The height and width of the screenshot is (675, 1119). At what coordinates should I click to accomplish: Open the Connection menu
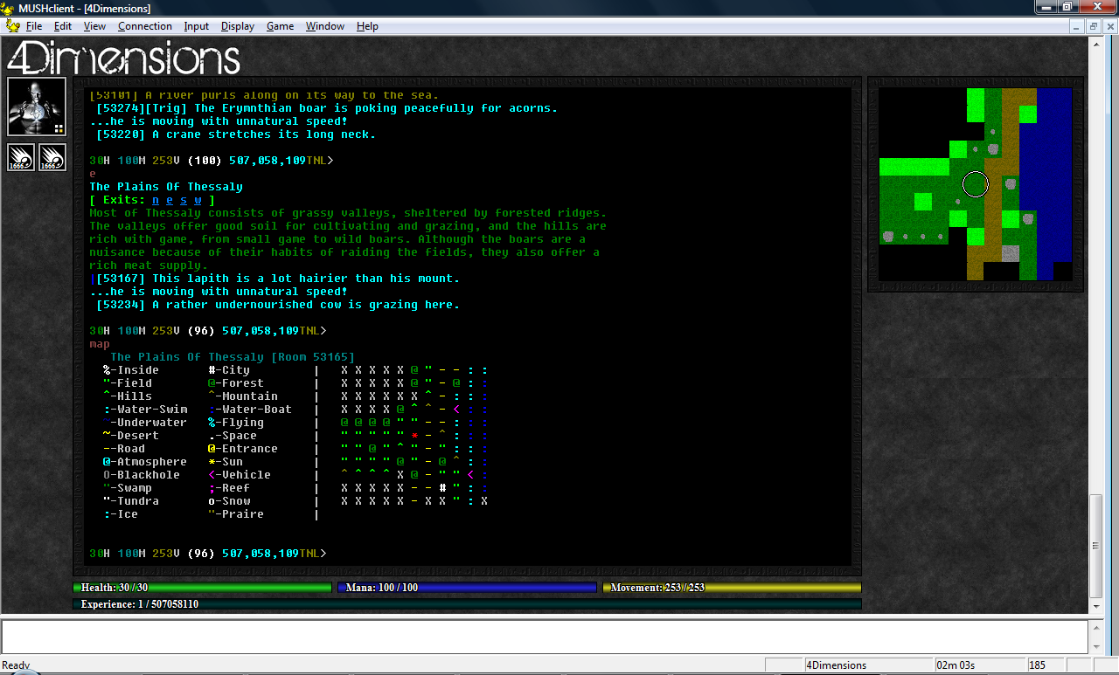[x=145, y=26]
